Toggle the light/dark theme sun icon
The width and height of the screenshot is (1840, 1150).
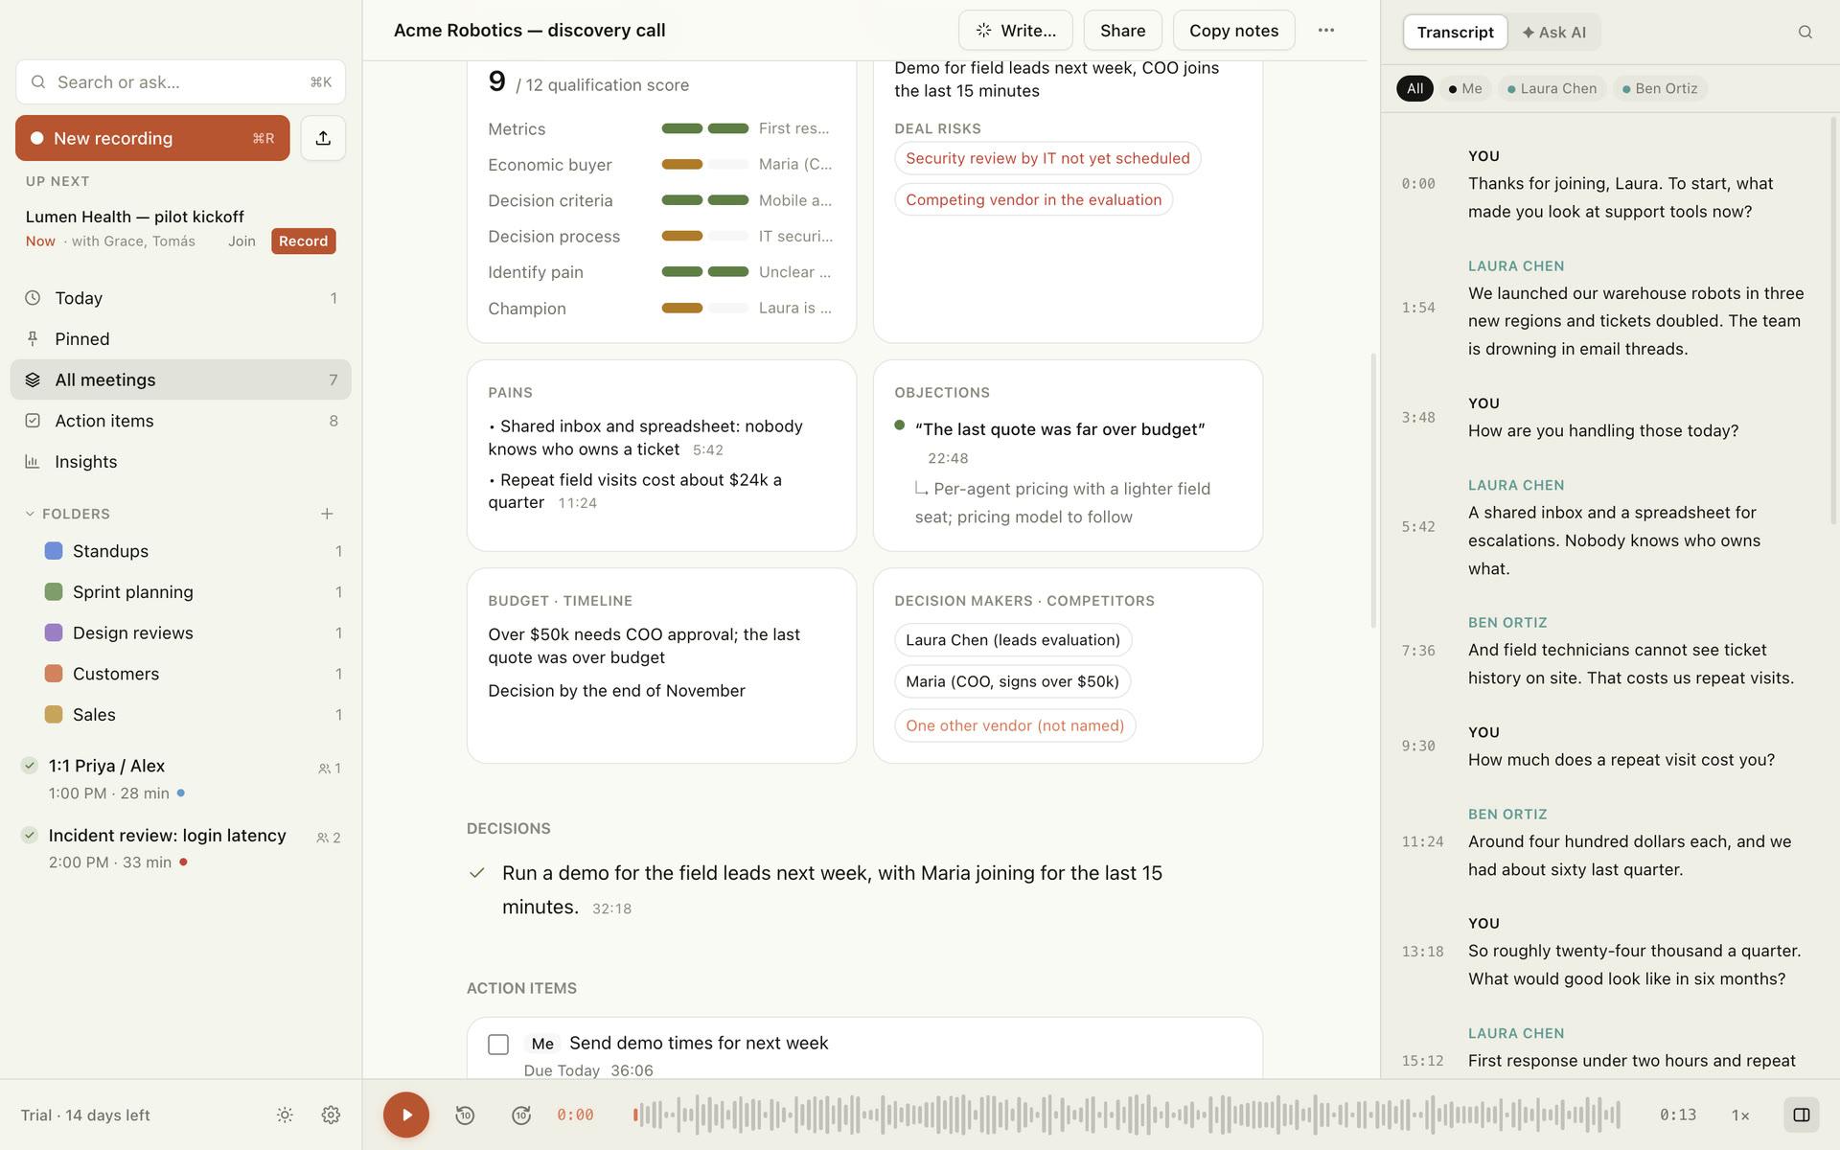(285, 1115)
